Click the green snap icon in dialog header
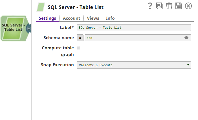 point(41,7)
